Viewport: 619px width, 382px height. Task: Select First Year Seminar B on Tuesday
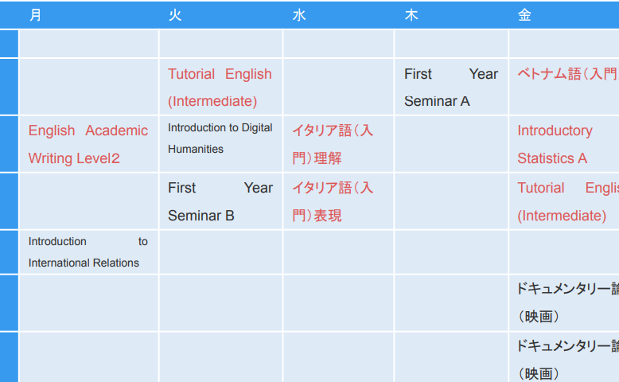[220, 201]
